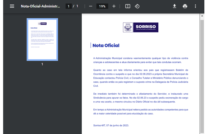Click the paragraph starting with A Administração Municipal

(141, 60)
